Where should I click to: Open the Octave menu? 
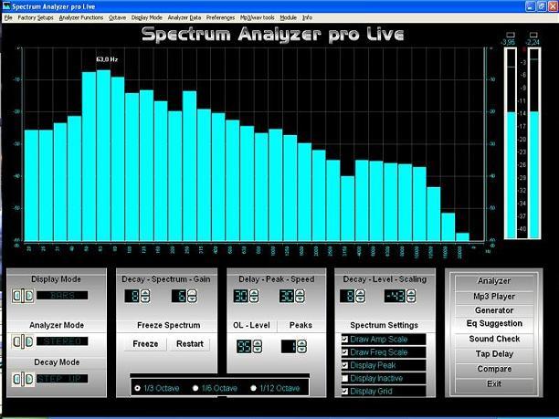pos(117,17)
